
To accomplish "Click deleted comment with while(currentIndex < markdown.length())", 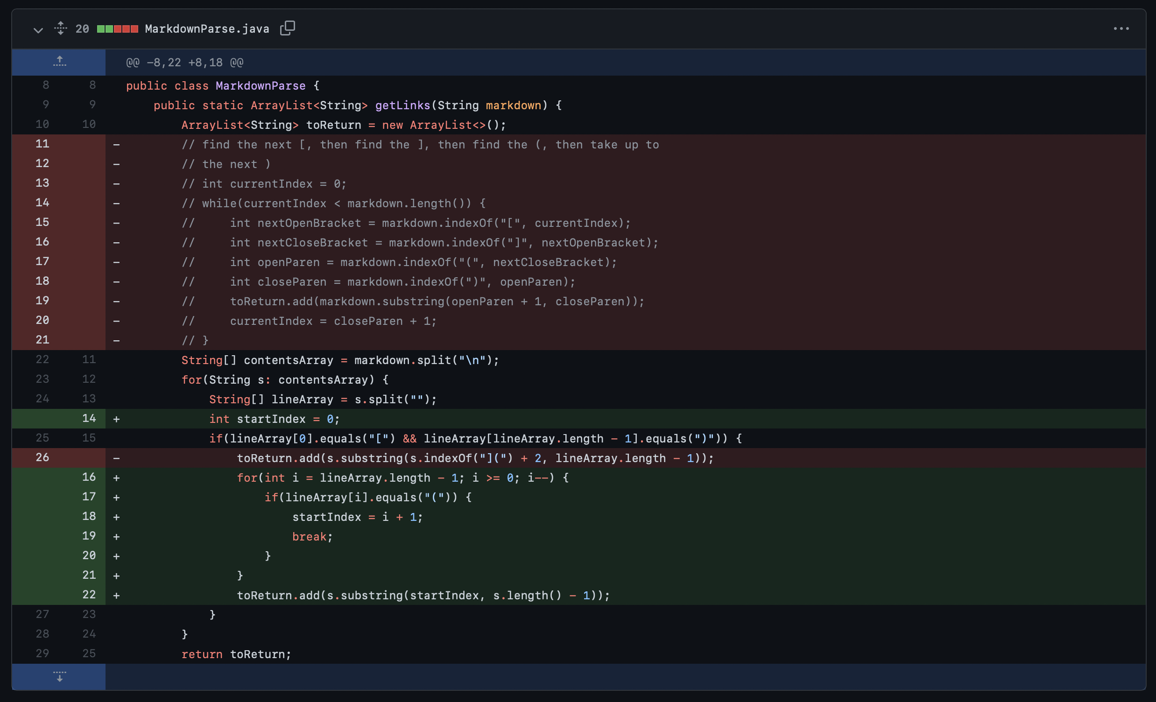I will point(333,204).
